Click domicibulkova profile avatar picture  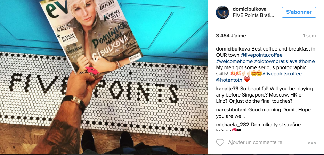coord(222,12)
